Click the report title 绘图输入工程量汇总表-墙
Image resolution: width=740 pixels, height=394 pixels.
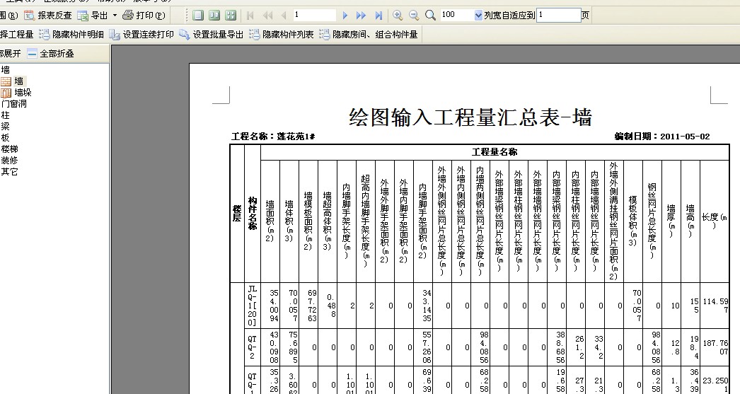click(x=470, y=117)
